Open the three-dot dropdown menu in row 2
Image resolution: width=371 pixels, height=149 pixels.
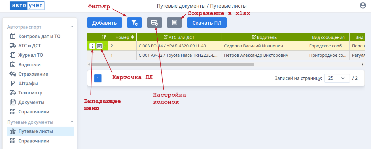92,46
